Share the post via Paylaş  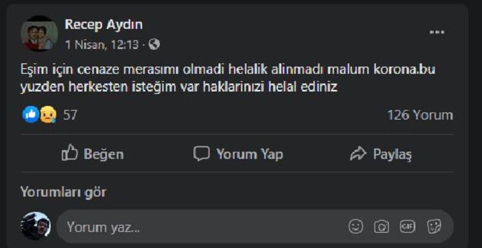381,154
